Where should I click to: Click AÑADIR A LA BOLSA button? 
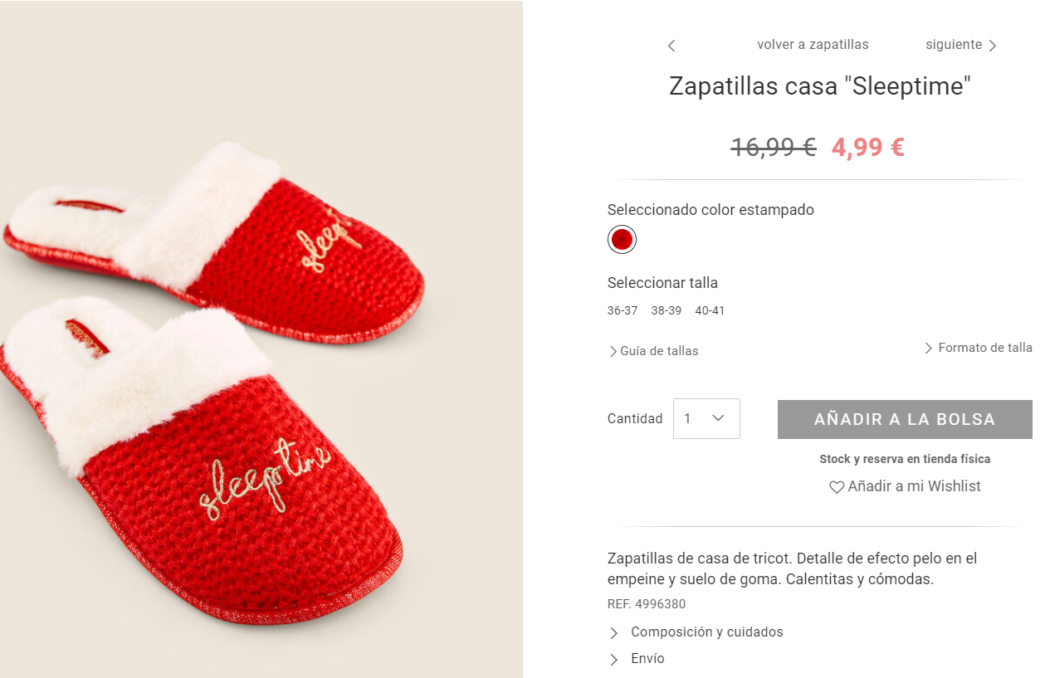tap(905, 419)
